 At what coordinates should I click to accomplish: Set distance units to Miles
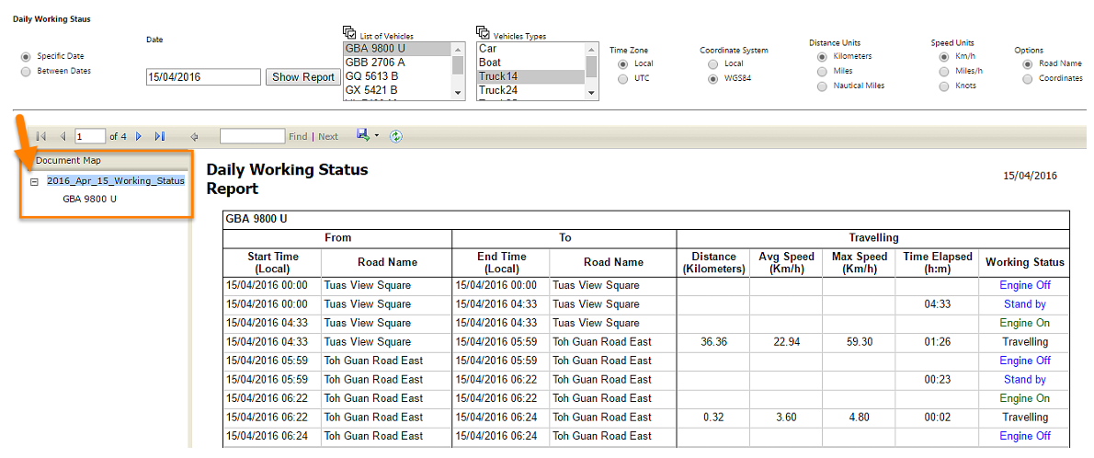(x=822, y=71)
